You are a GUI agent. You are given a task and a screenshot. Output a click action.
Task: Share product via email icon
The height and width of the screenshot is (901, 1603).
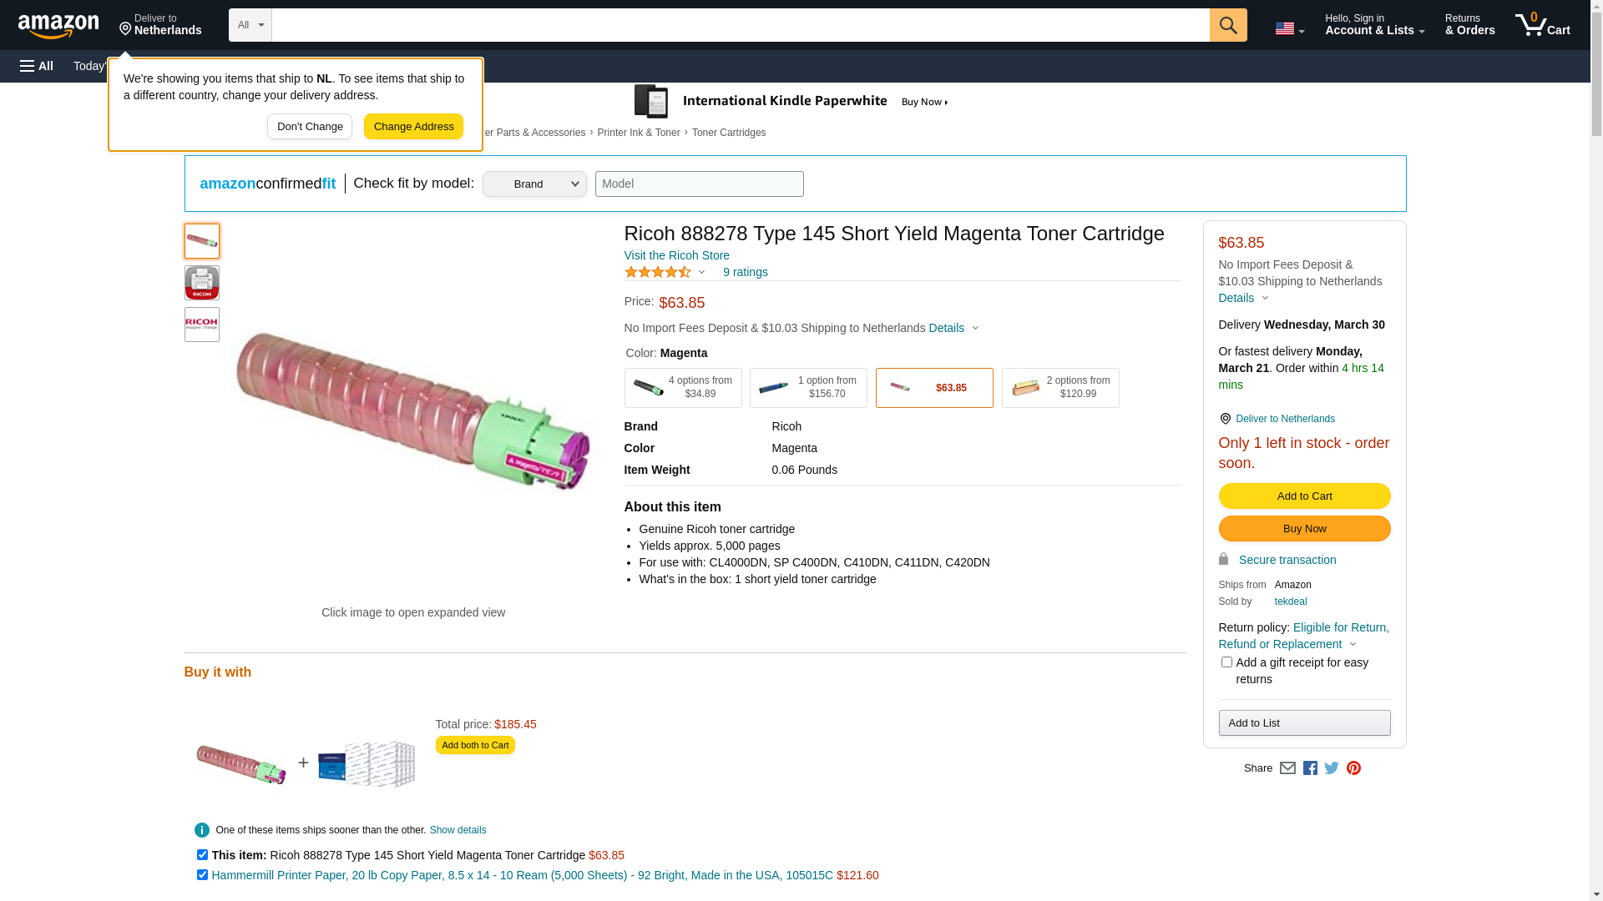click(x=1287, y=768)
